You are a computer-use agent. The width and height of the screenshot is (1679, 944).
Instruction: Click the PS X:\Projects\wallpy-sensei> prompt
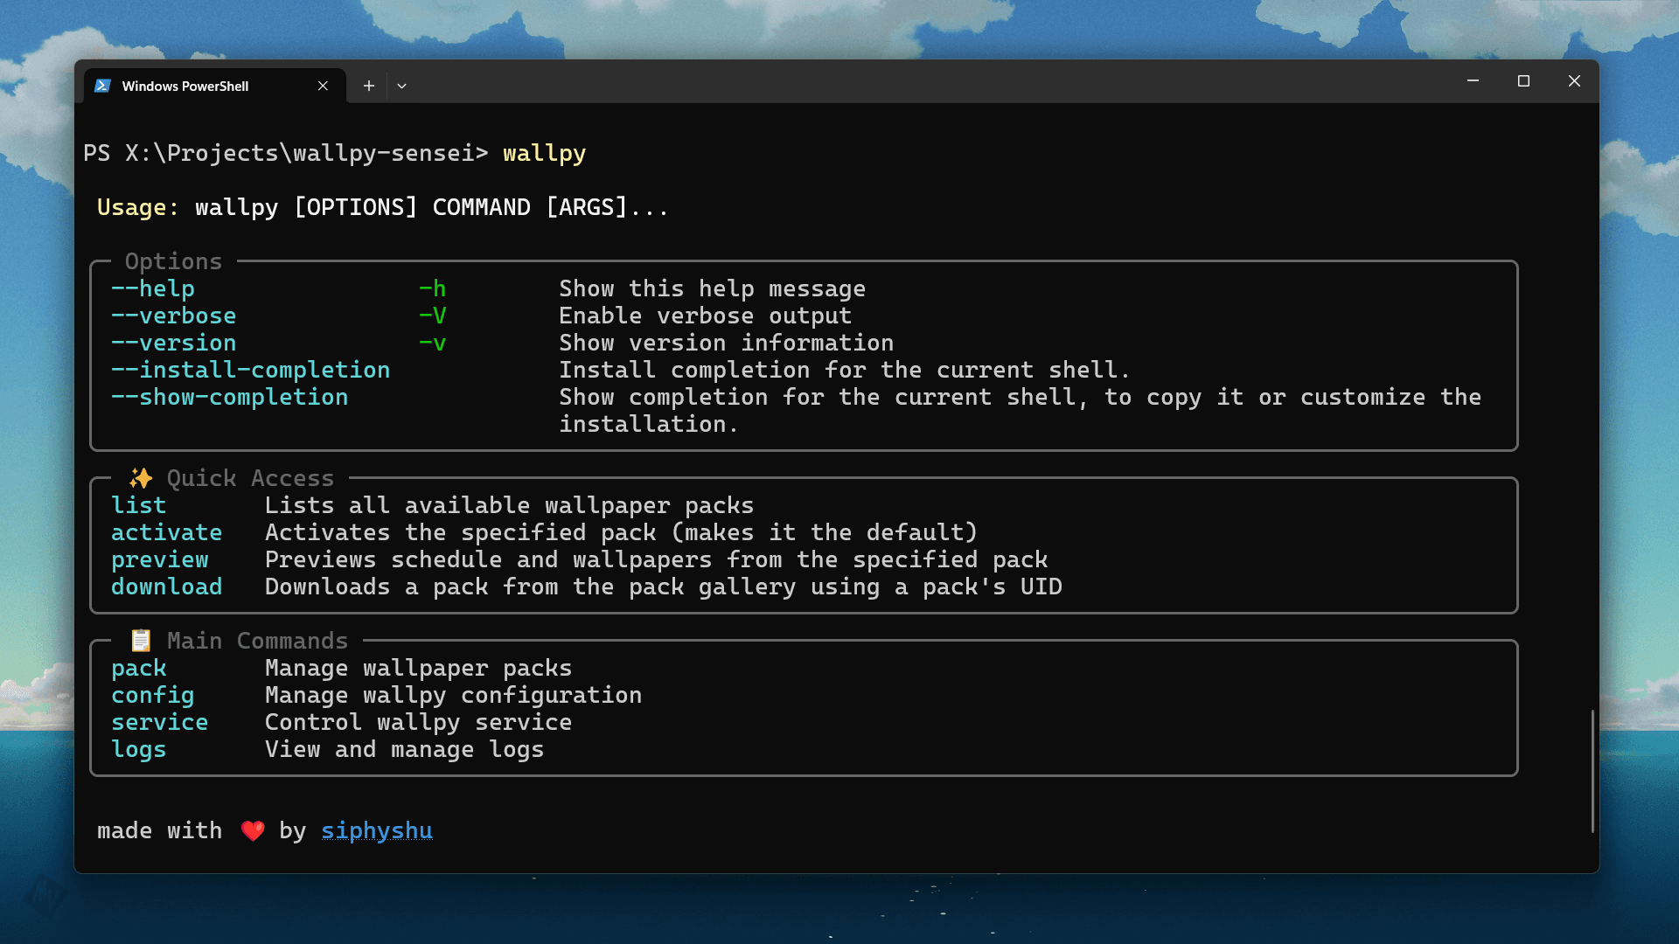click(x=286, y=153)
